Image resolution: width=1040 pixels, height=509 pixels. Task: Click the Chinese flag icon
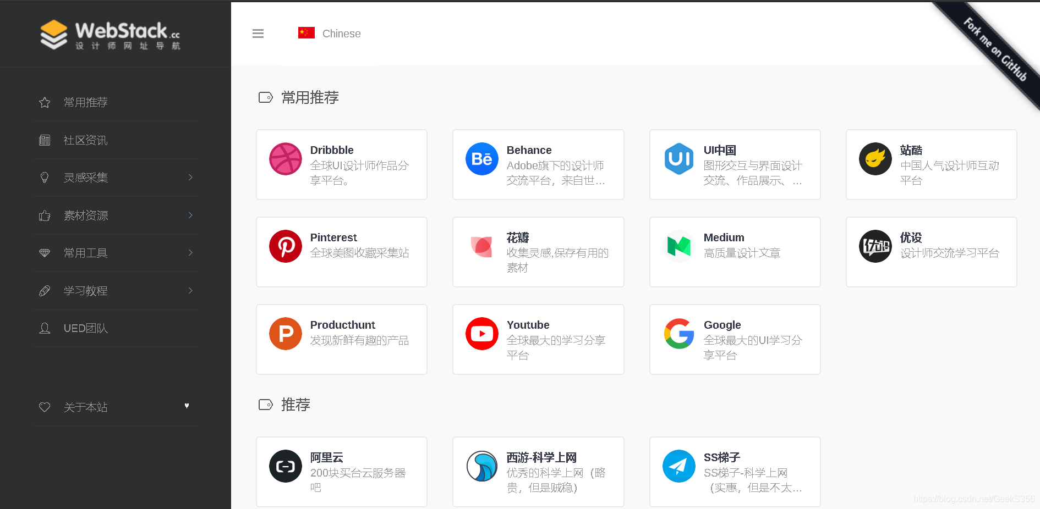click(x=306, y=33)
